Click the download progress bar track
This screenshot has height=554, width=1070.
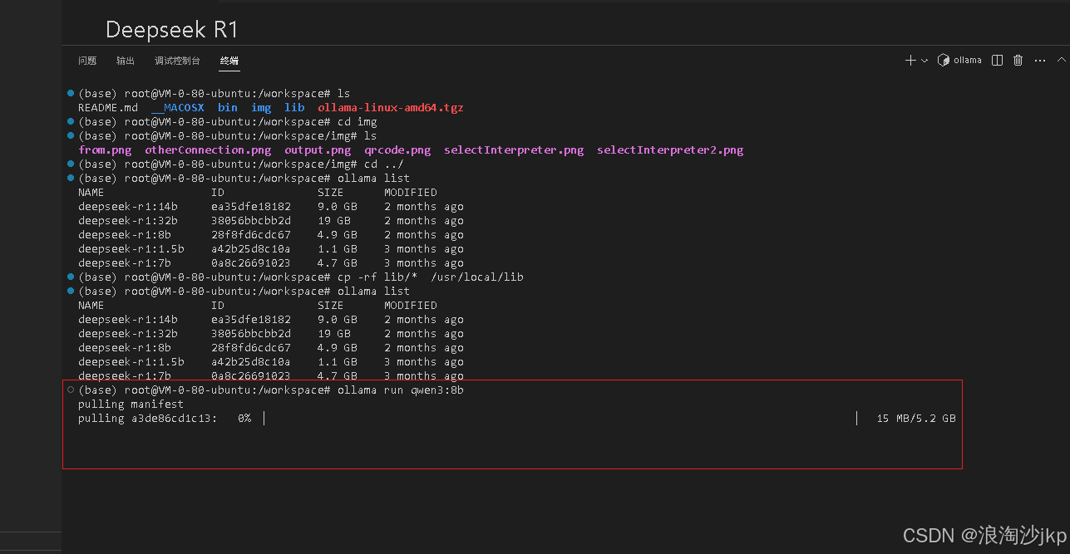pyautogui.click(x=560, y=418)
